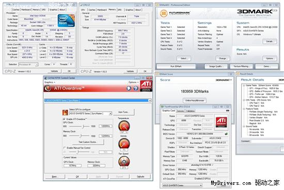Switch to Caches tab in CPU-Z processor window
Image resolution: width=284 pixels, height=190 pixels.
point(16,10)
